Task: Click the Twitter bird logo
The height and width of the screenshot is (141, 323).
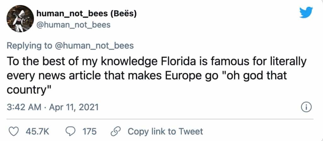Action: click(x=306, y=13)
